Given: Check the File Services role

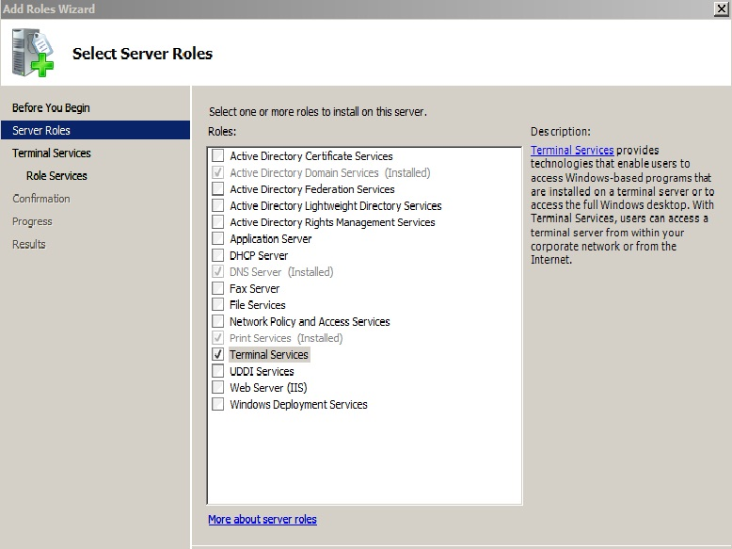Looking at the screenshot, I should pyautogui.click(x=217, y=305).
